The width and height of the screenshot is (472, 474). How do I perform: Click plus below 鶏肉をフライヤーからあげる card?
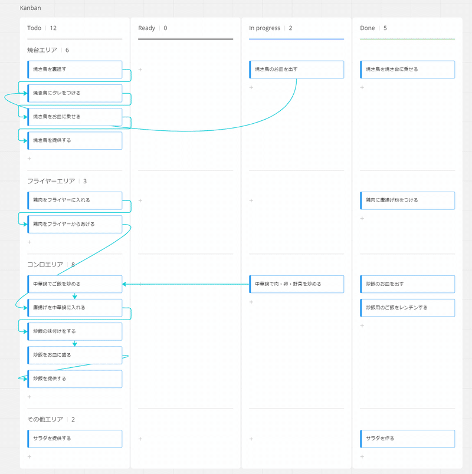(x=29, y=242)
